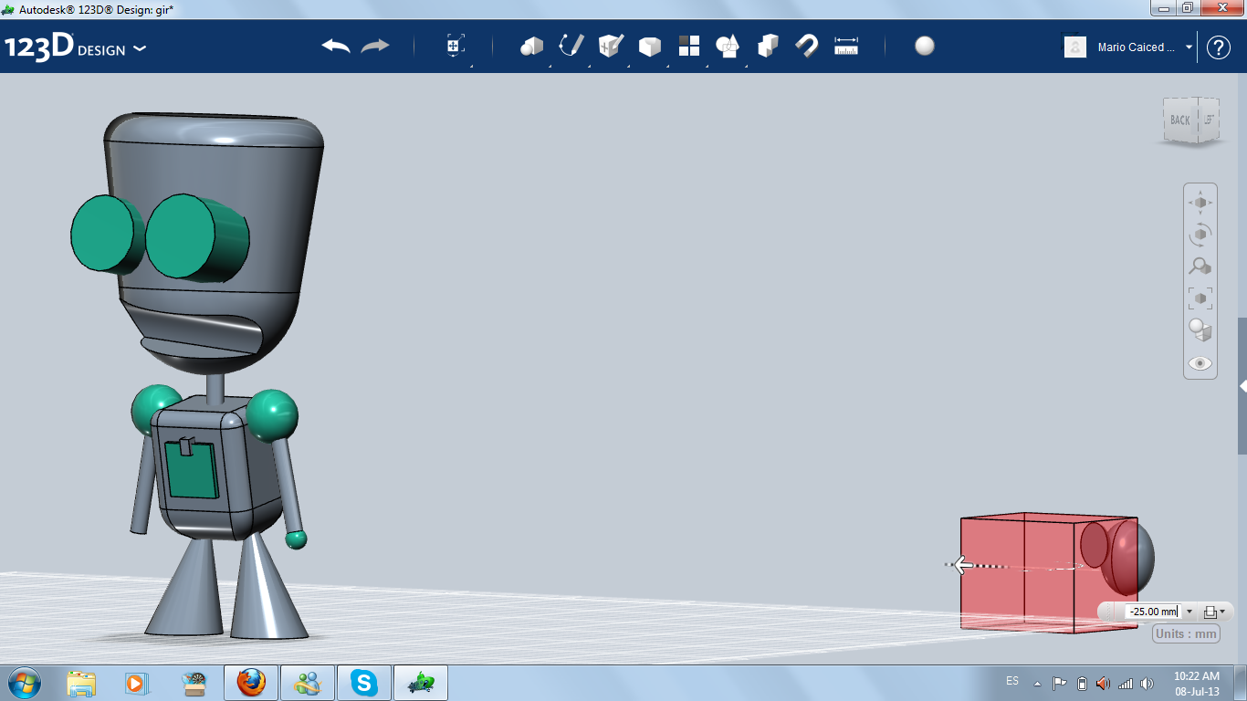
Task: Open the Transform tool
Action: click(x=456, y=46)
